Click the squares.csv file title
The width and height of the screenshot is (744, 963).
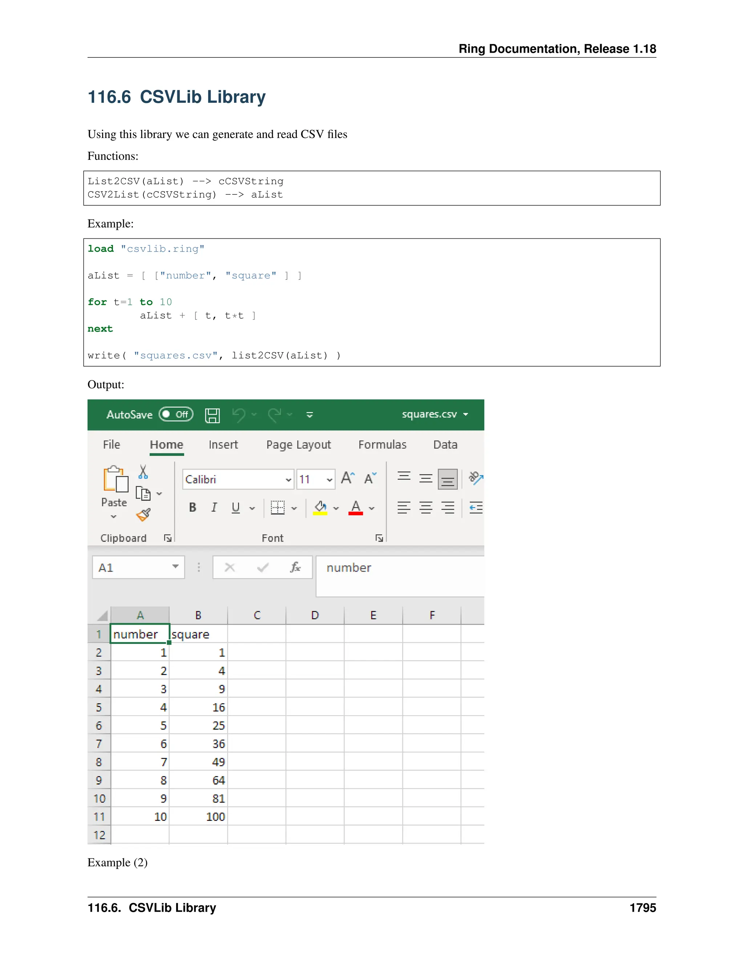pyautogui.click(x=429, y=414)
